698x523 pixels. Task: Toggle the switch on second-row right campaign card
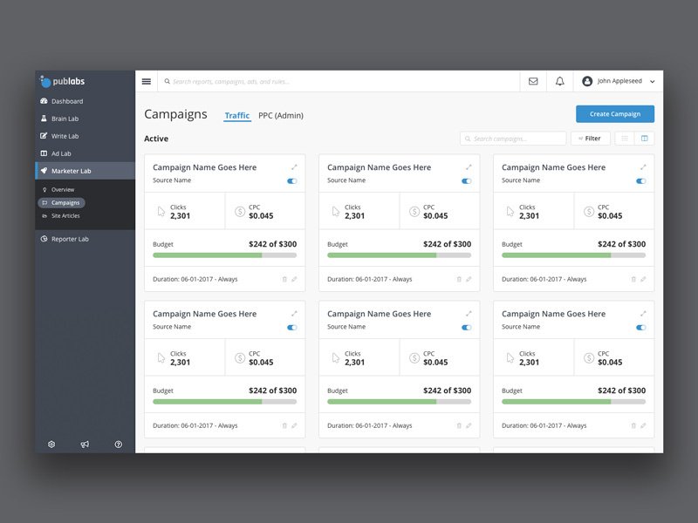(x=641, y=328)
